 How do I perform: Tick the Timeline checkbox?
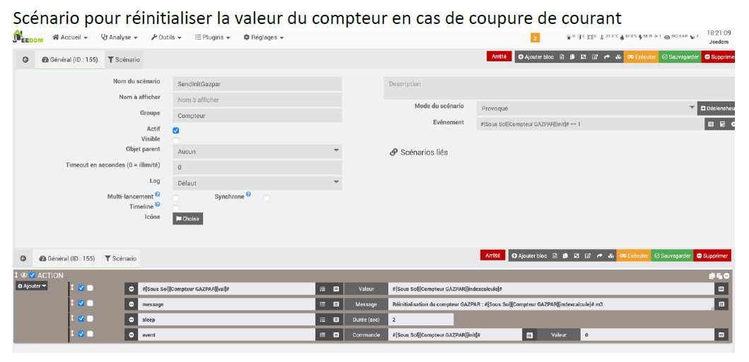176,208
